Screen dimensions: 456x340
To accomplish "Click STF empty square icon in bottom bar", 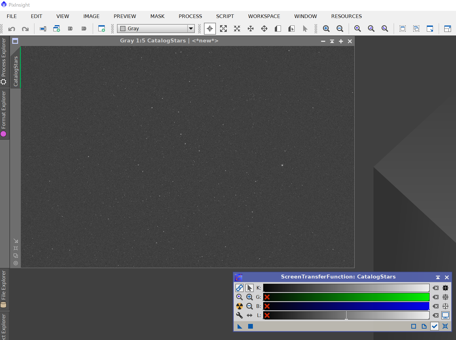I will tap(413, 326).
